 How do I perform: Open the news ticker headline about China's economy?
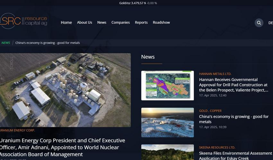click(x=48, y=43)
